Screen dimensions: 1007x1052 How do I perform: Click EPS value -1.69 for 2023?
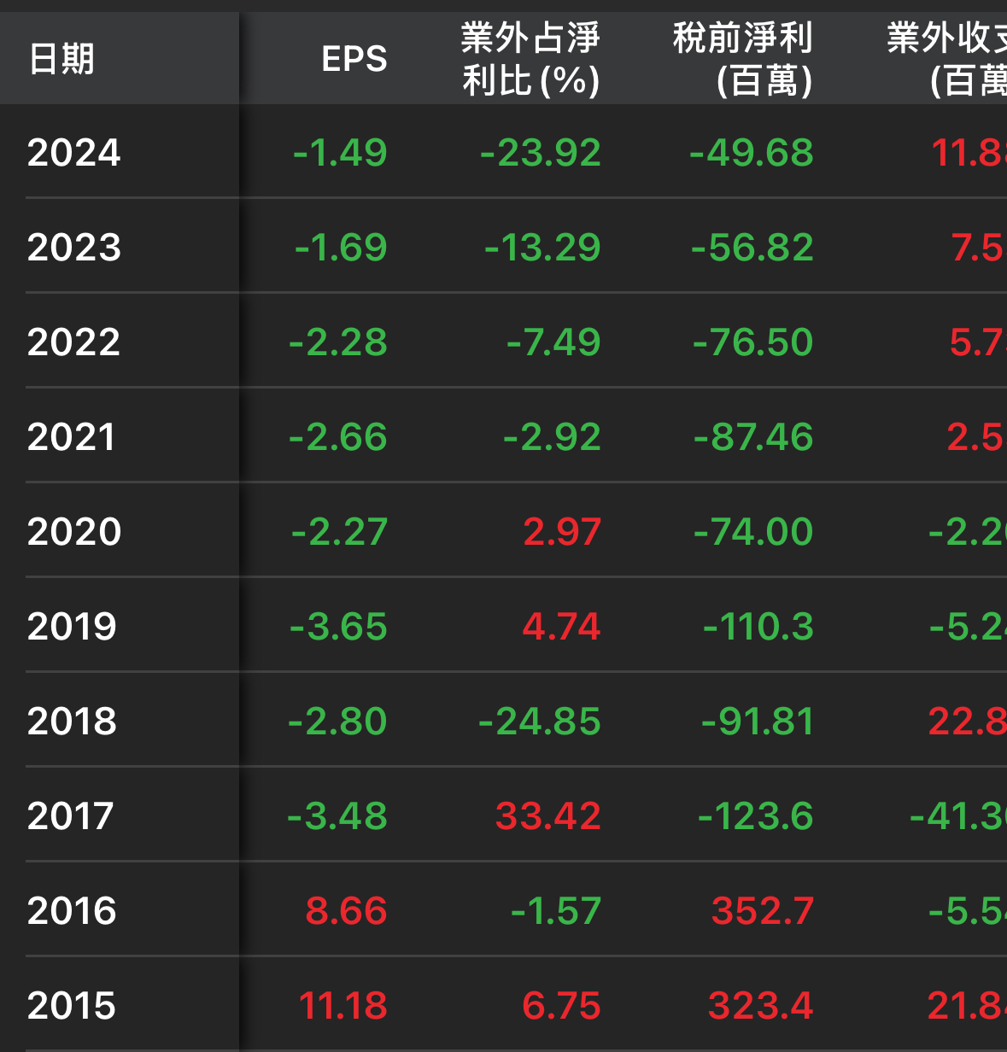(341, 248)
